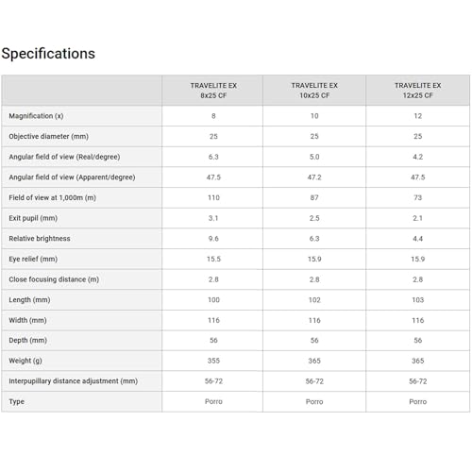
Task: Select the TRAVELITE EX 10x25 CF column header
Action: [314, 91]
